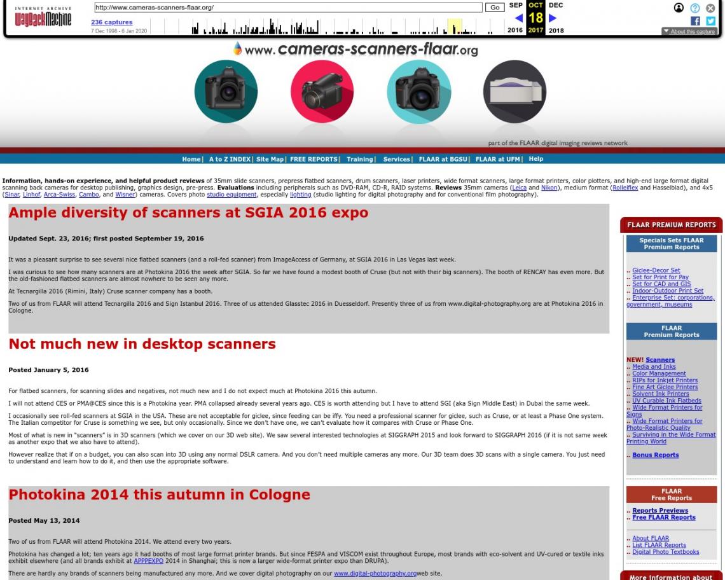Open the Site Map menu item
Screen dimensions: 725x580
[x=270, y=159]
